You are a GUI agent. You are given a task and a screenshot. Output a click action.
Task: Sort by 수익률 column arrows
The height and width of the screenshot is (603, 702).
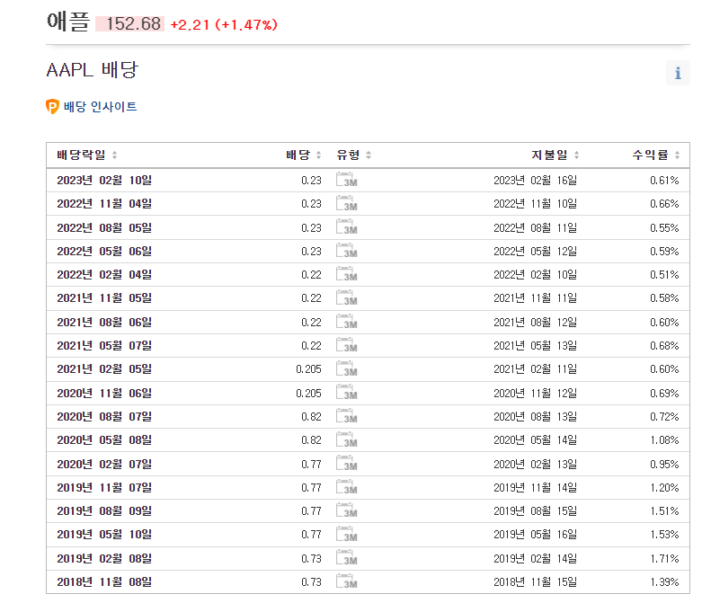[x=677, y=155]
